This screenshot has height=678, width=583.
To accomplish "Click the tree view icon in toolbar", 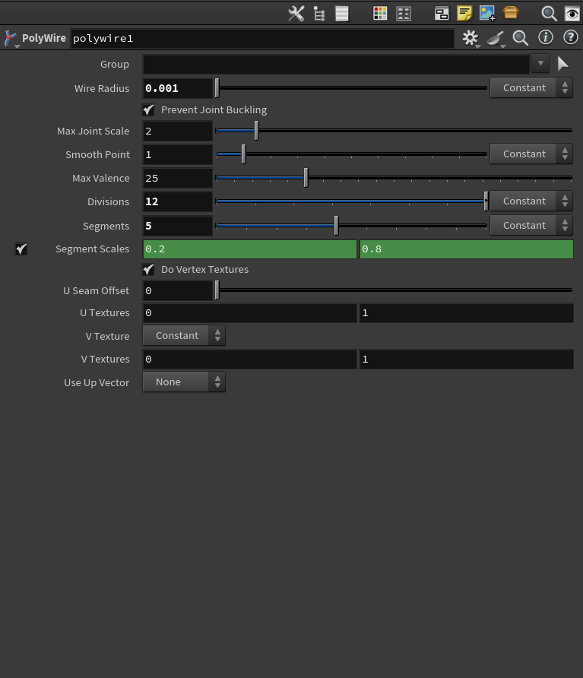I will (319, 14).
